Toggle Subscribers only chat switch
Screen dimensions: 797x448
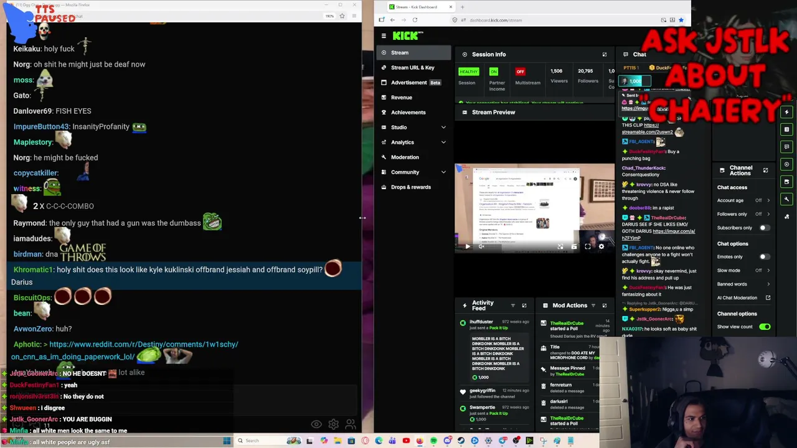coord(765,228)
